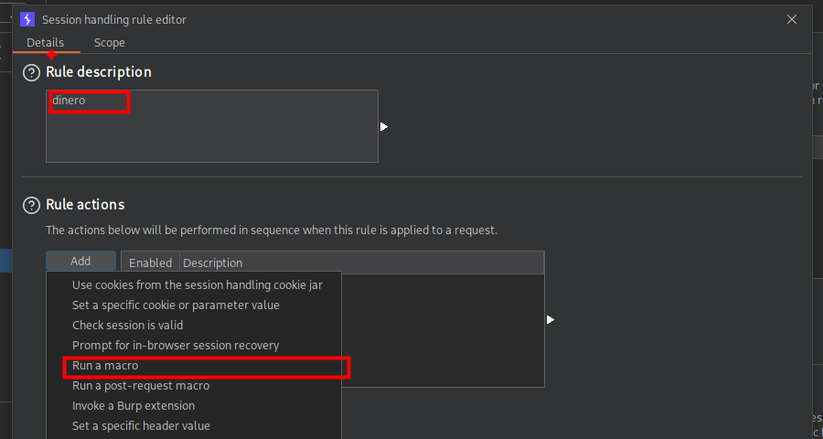
Task: Select the Details tab
Action: pyautogui.click(x=45, y=43)
